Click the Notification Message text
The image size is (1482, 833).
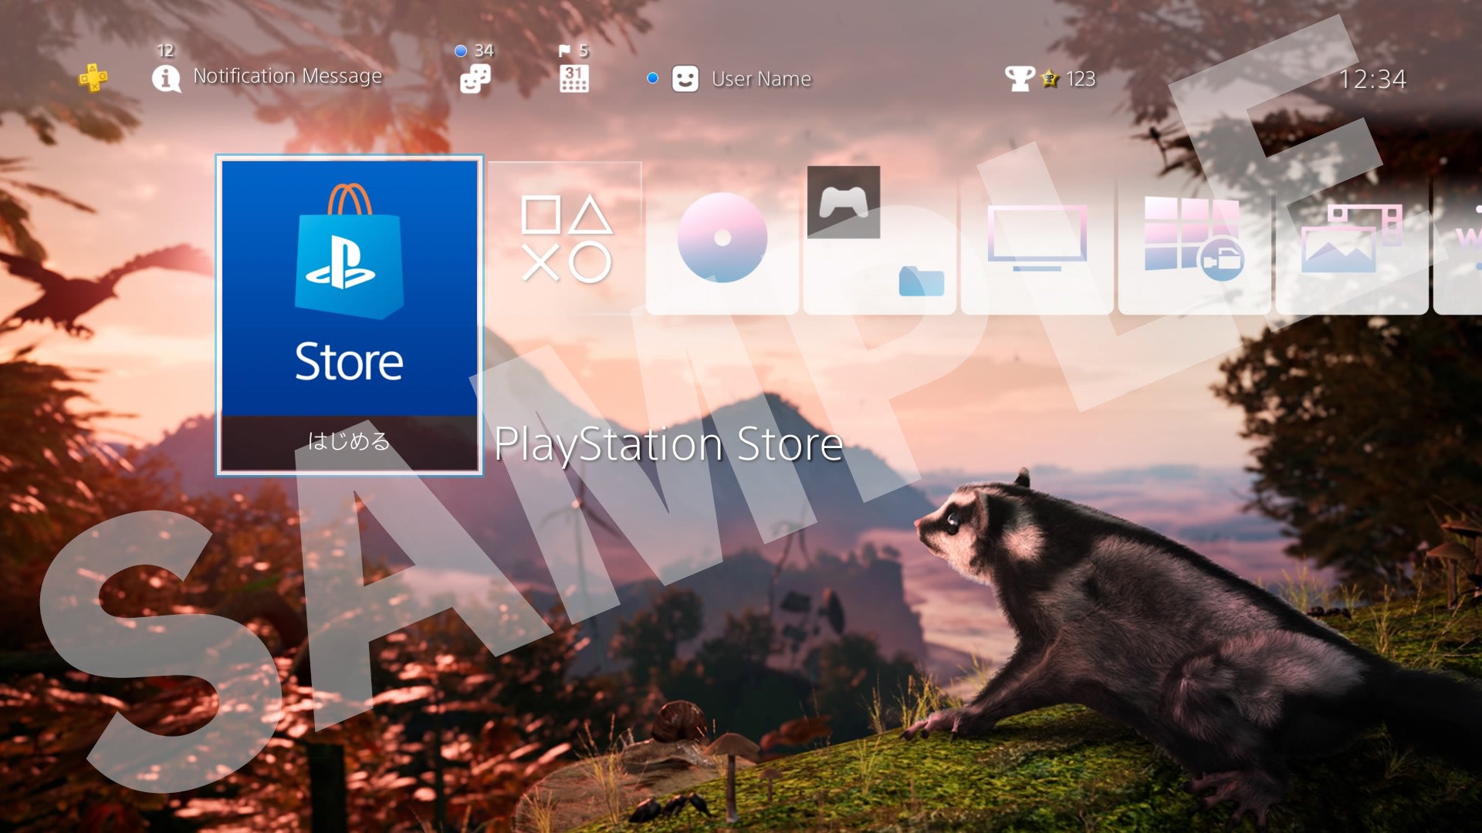point(287,76)
